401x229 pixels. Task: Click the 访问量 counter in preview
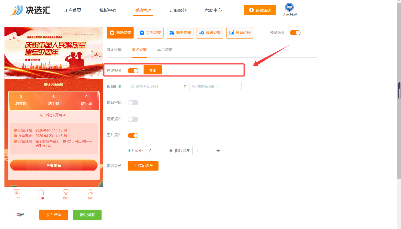(x=86, y=100)
